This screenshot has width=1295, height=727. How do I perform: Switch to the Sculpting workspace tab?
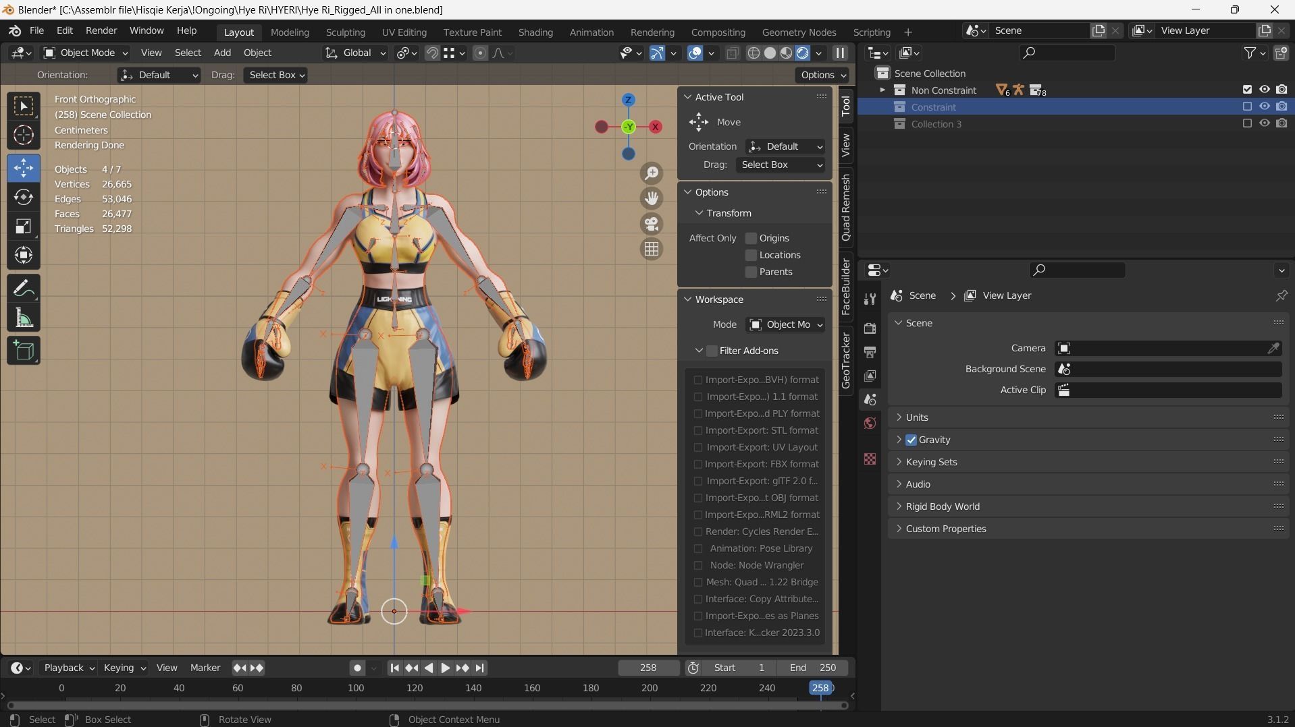[x=345, y=32]
